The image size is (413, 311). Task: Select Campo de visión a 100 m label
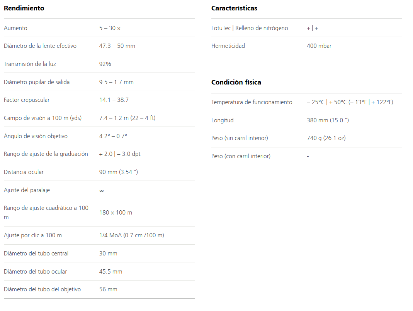[42, 118]
